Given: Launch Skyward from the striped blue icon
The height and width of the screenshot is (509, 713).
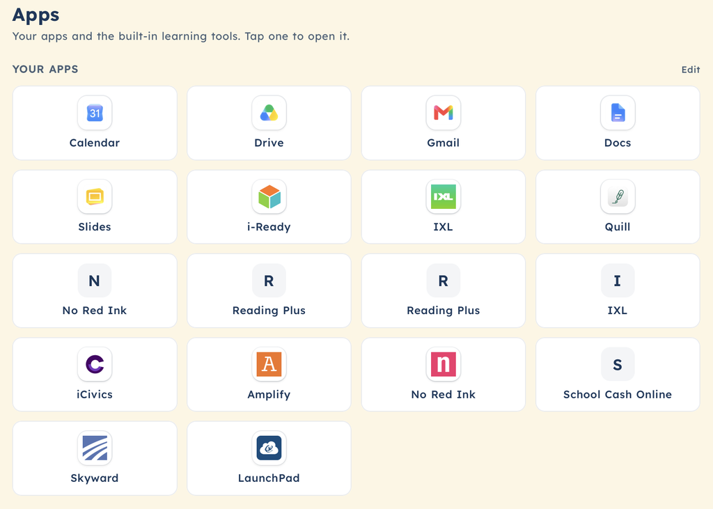Looking at the screenshot, I should [95, 448].
